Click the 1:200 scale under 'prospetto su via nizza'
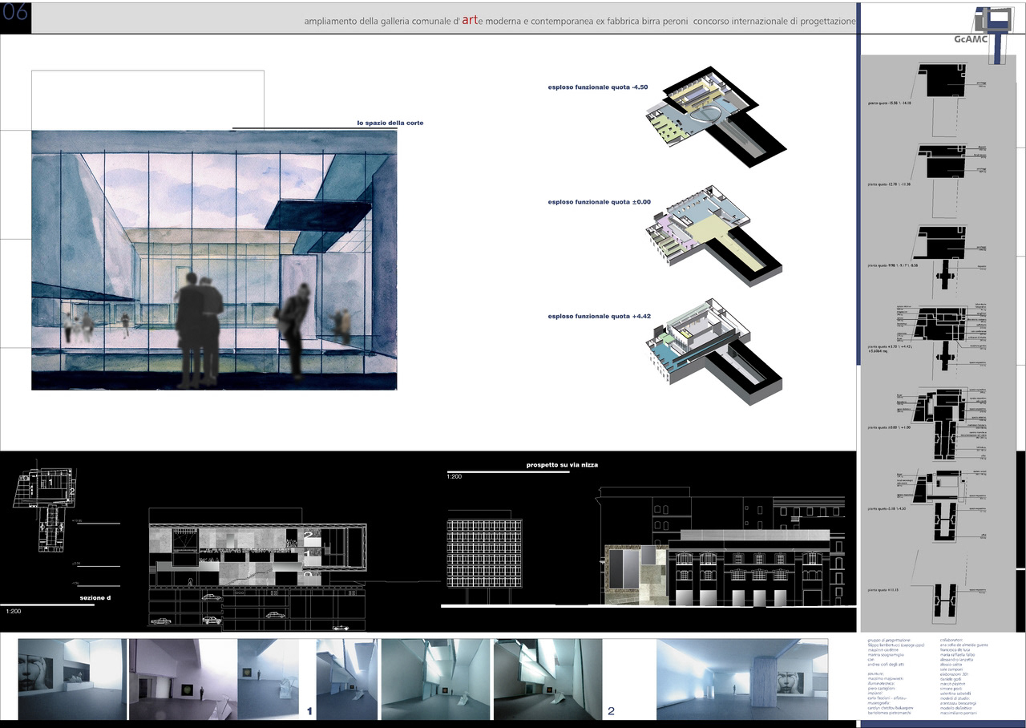 [454, 476]
